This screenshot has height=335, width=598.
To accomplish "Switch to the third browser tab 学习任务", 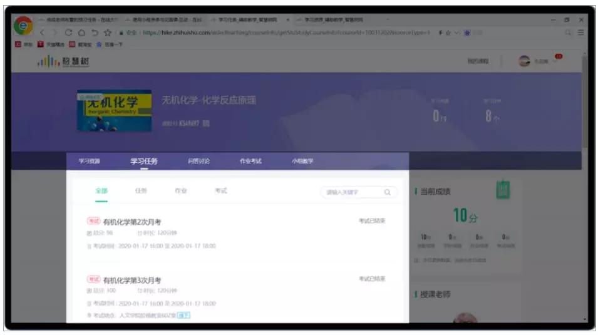I will (248, 20).
